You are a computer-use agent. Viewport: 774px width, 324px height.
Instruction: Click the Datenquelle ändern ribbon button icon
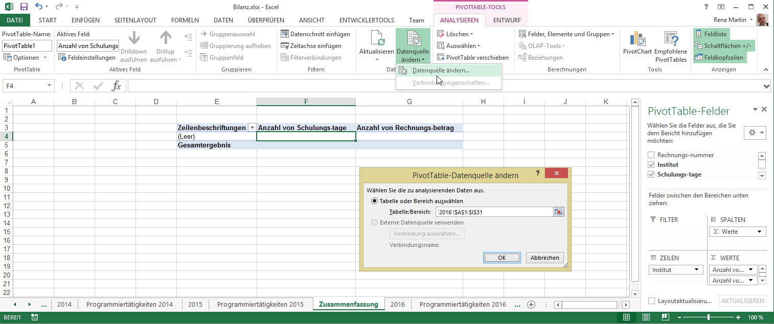point(413,39)
